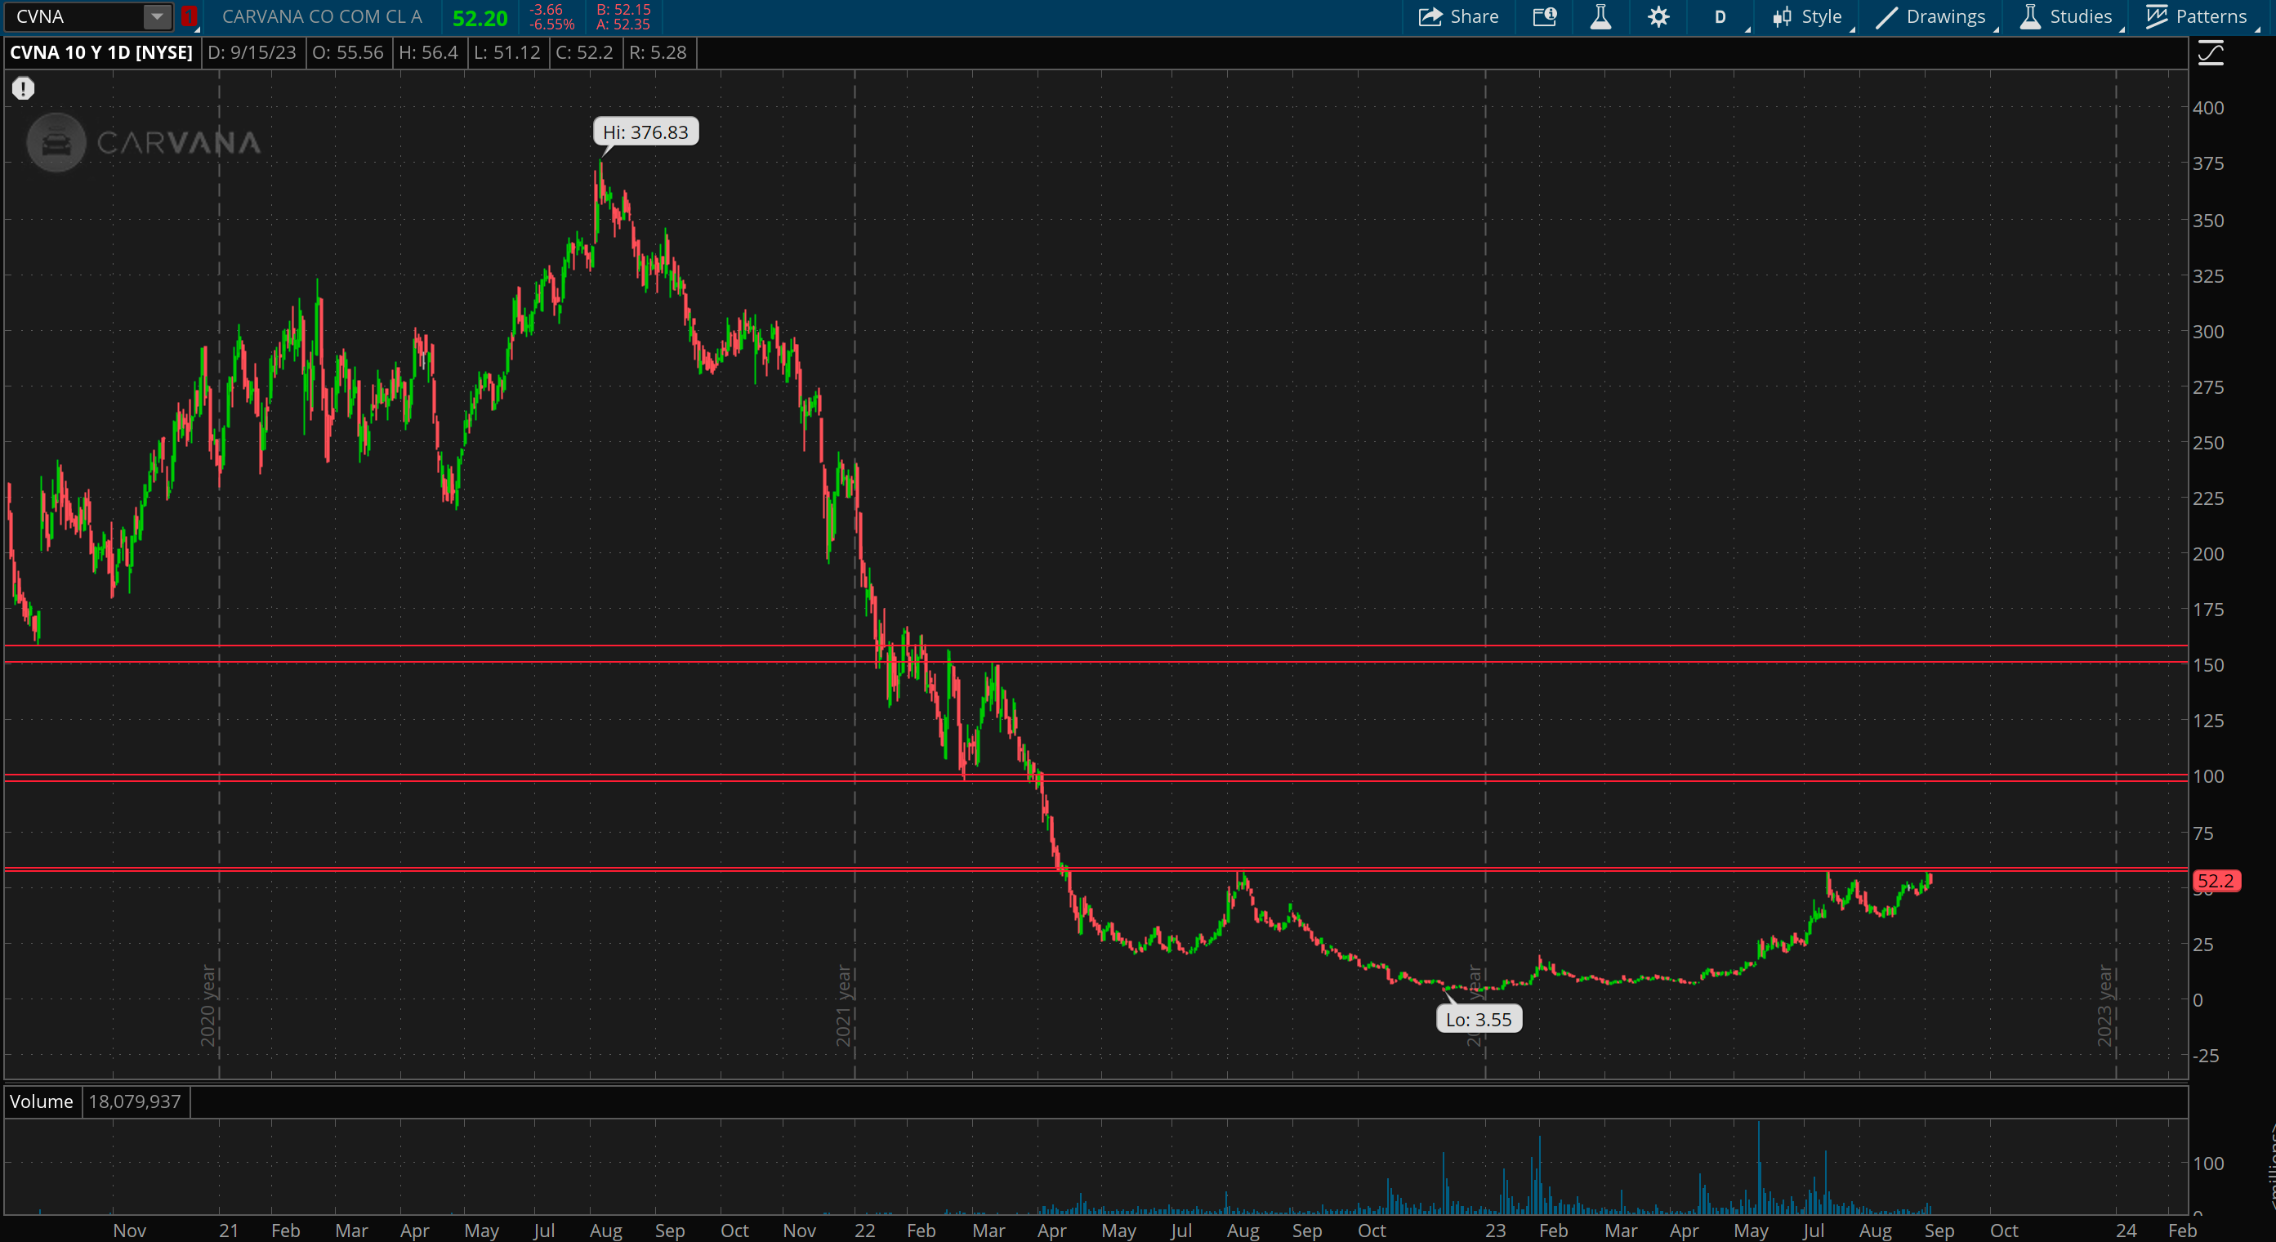
Task: Click the green 52.20 last price
Action: tap(480, 18)
